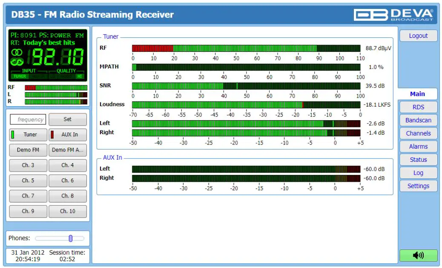Click the -18.1 LKFS loudness value
The width and height of the screenshot is (442, 268).
coord(377,104)
